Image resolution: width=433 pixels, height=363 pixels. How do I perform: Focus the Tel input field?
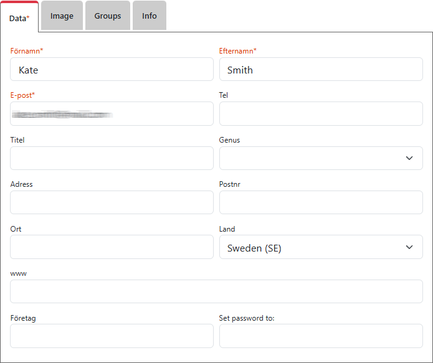321,114
